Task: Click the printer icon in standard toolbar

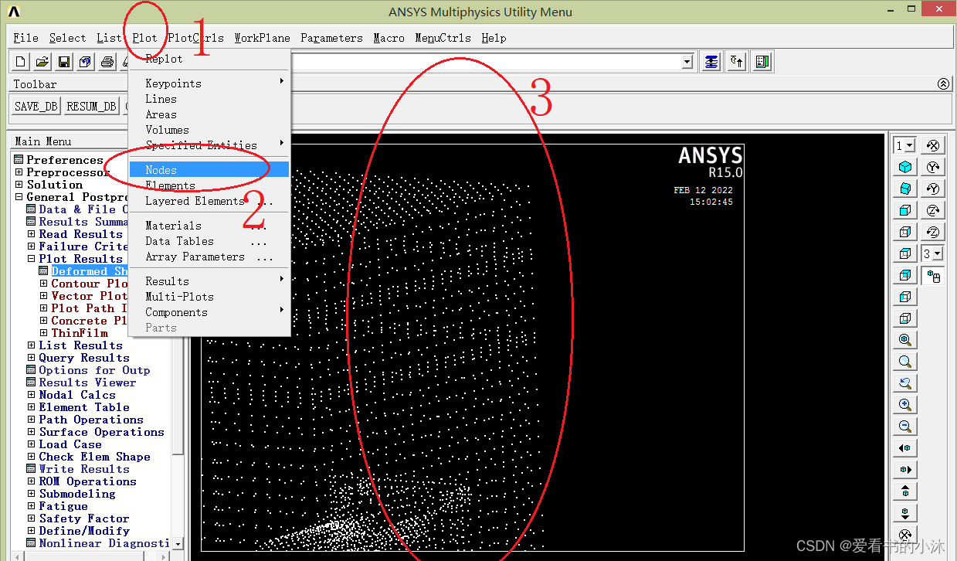Action: 107,62
